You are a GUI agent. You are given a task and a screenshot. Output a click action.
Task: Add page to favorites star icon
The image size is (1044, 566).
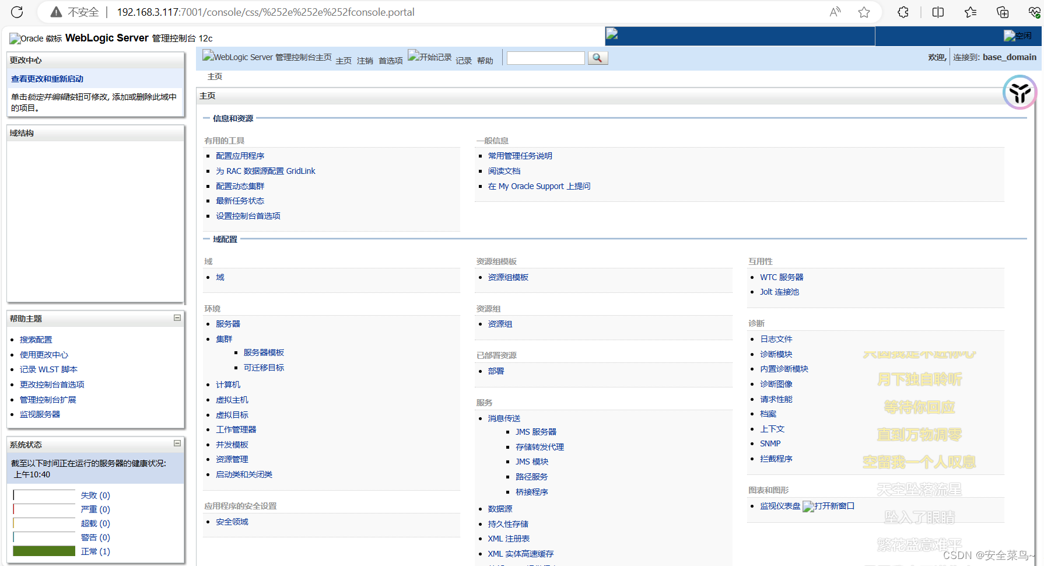coord(864,12)
